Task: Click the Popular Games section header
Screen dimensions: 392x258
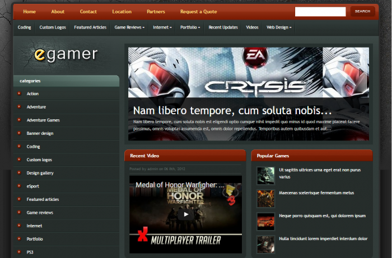Action: tap(312, 156)
